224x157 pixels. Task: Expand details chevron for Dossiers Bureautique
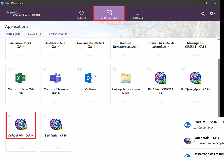[x=125, y=55]
